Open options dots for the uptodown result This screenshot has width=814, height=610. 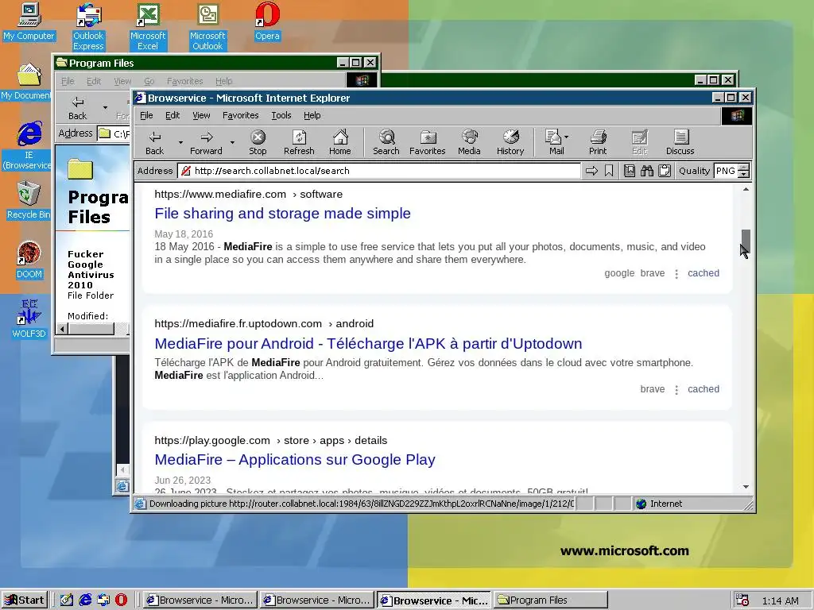(676, 390)
